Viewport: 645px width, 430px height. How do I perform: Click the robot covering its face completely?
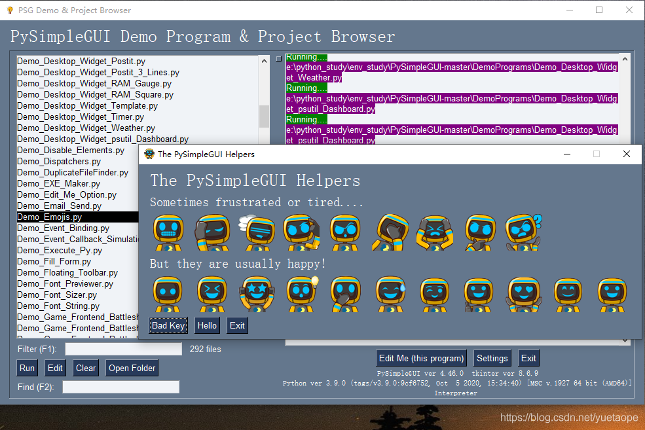(390, 232)
